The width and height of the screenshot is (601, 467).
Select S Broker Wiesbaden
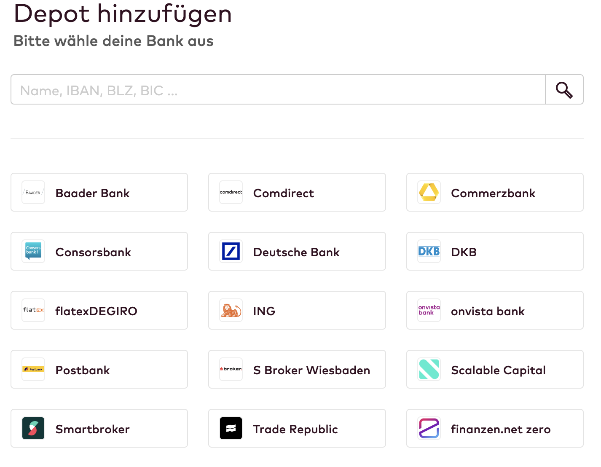click(x=297, y=369)
